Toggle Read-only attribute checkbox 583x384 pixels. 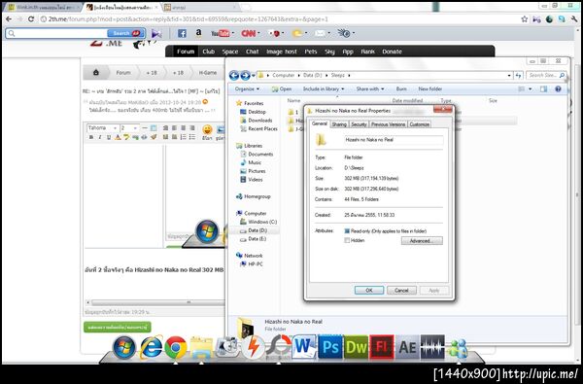coord(347,231)
